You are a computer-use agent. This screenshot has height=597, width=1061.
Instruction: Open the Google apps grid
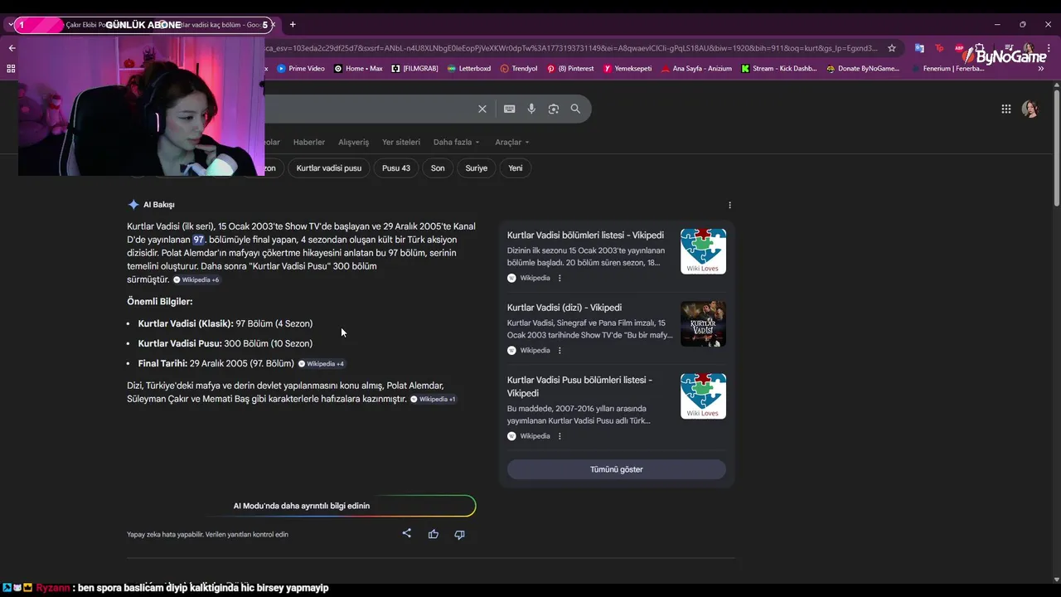coord(1005,109)
